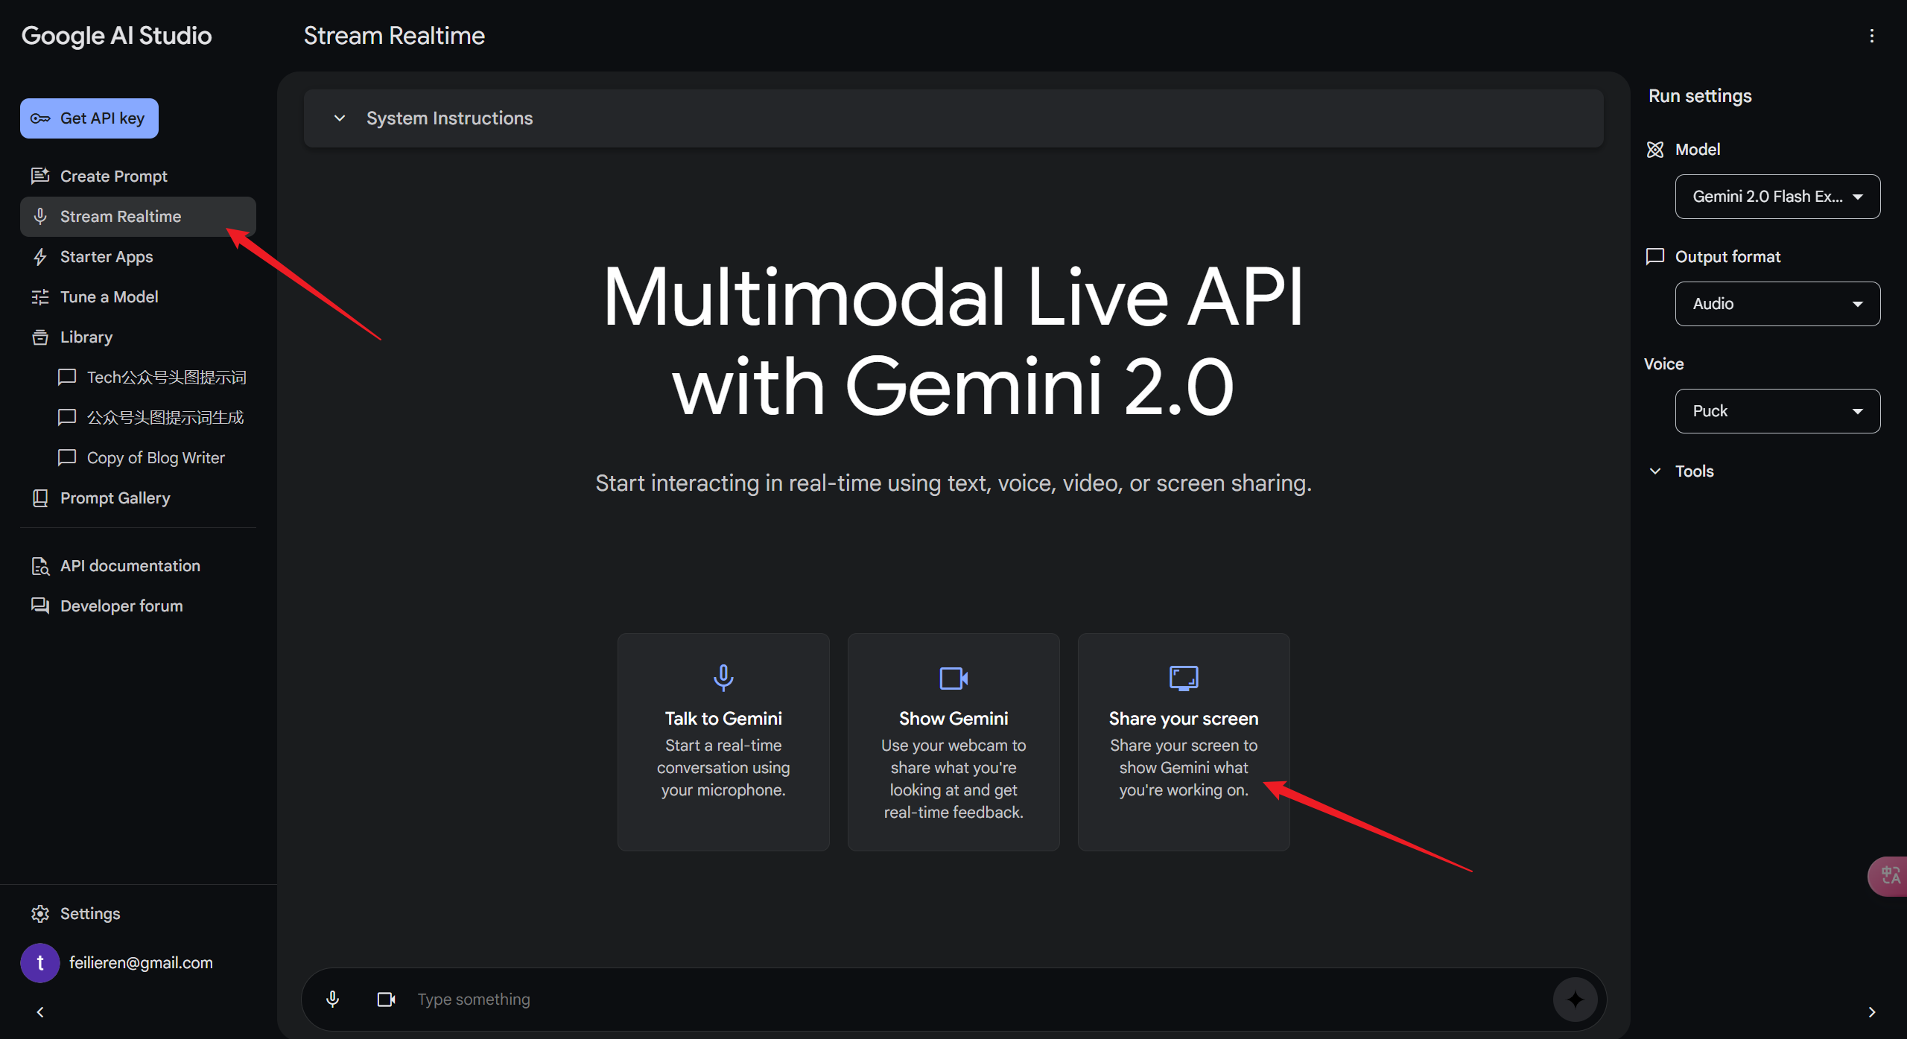1907x1039 pixels.
Task: Click the user avatar for feilieren@gmail.com
Action: pos(40,962)
